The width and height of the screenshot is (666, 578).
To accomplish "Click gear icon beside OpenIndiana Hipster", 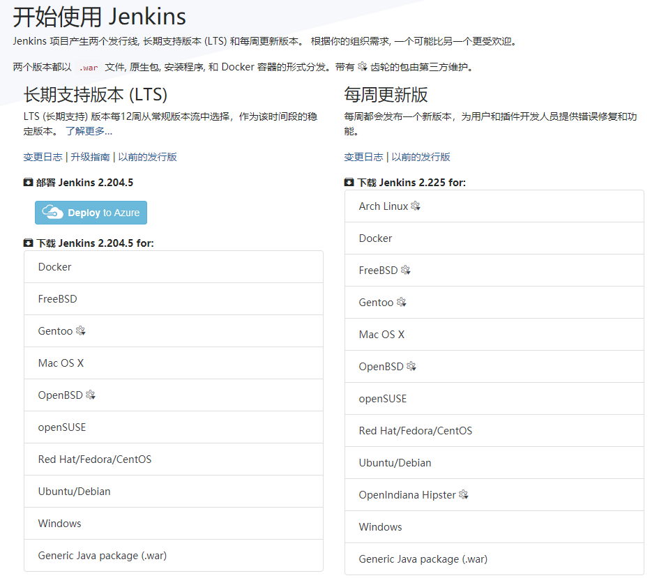I will point(463,494).
